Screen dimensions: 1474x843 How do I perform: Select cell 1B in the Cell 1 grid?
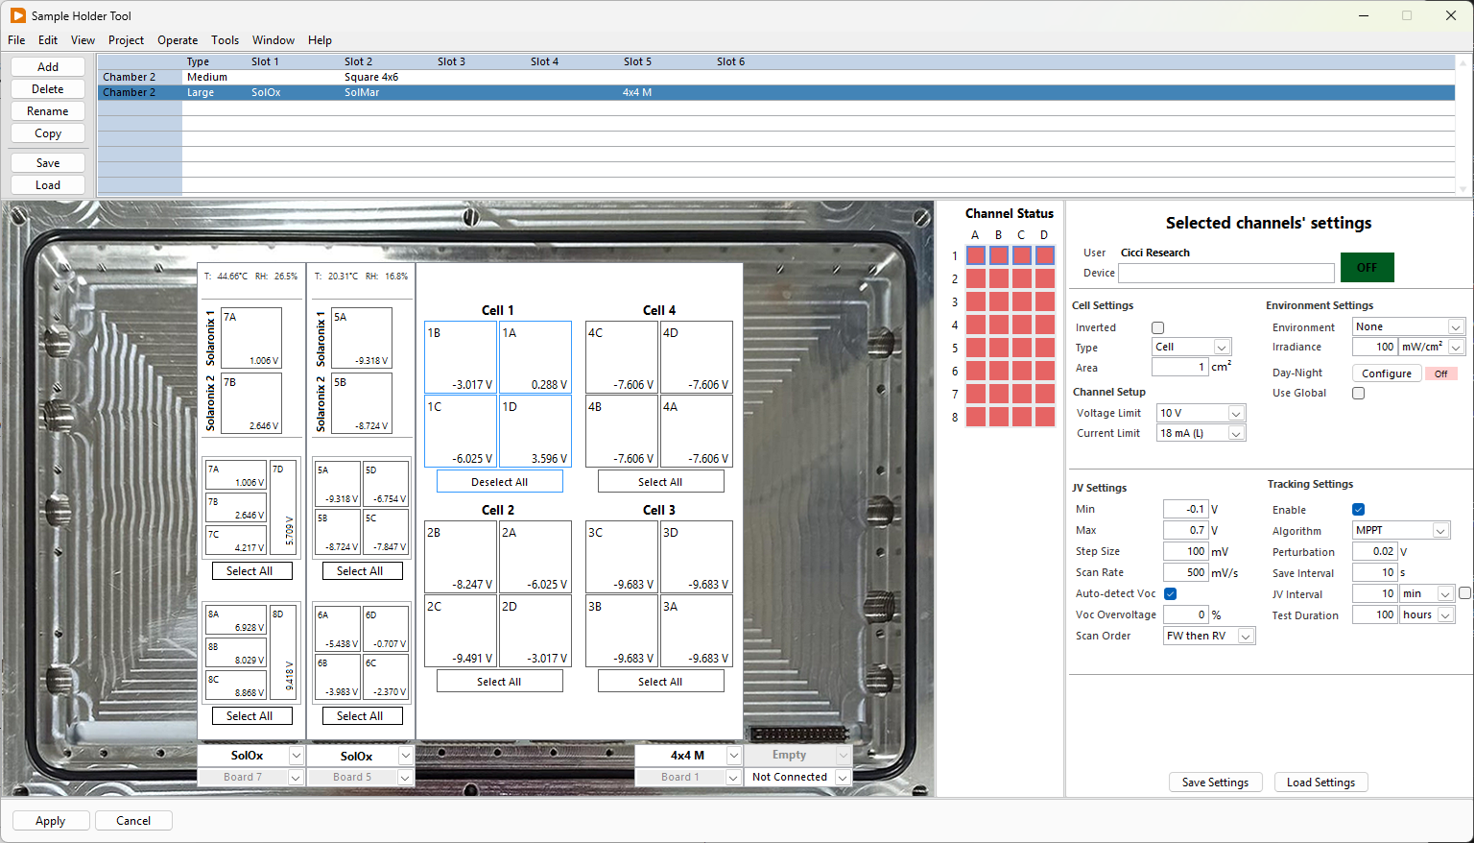(461, 357)
